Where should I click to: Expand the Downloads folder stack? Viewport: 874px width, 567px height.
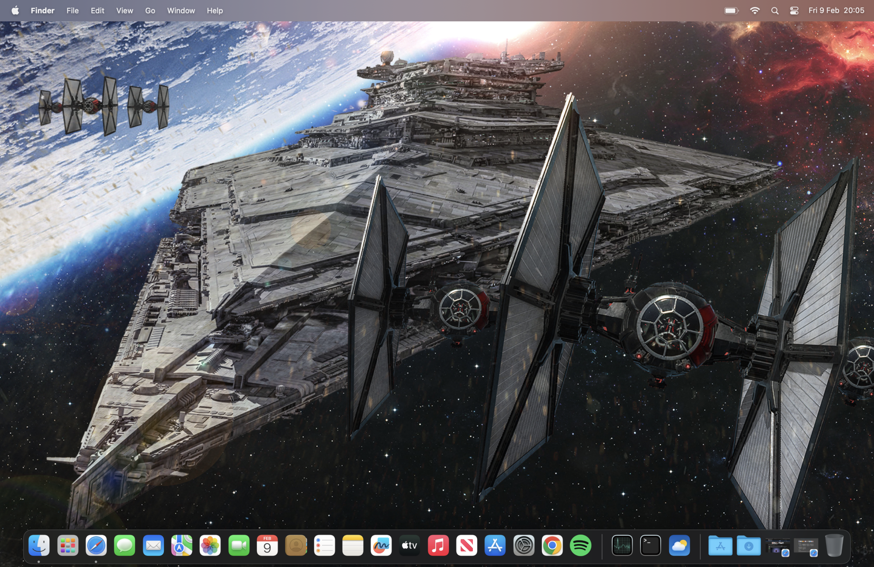(x=749, y=546)
